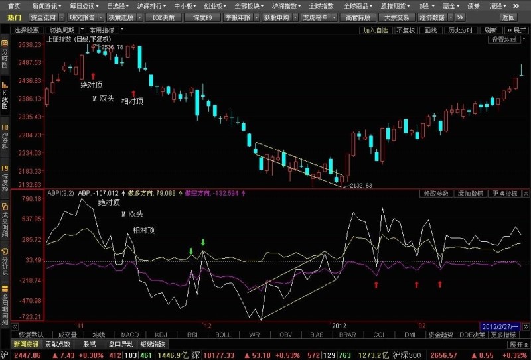Open the 股指期货 menu
Viewport: 531px width, 360px height.
tap(395, 6)
